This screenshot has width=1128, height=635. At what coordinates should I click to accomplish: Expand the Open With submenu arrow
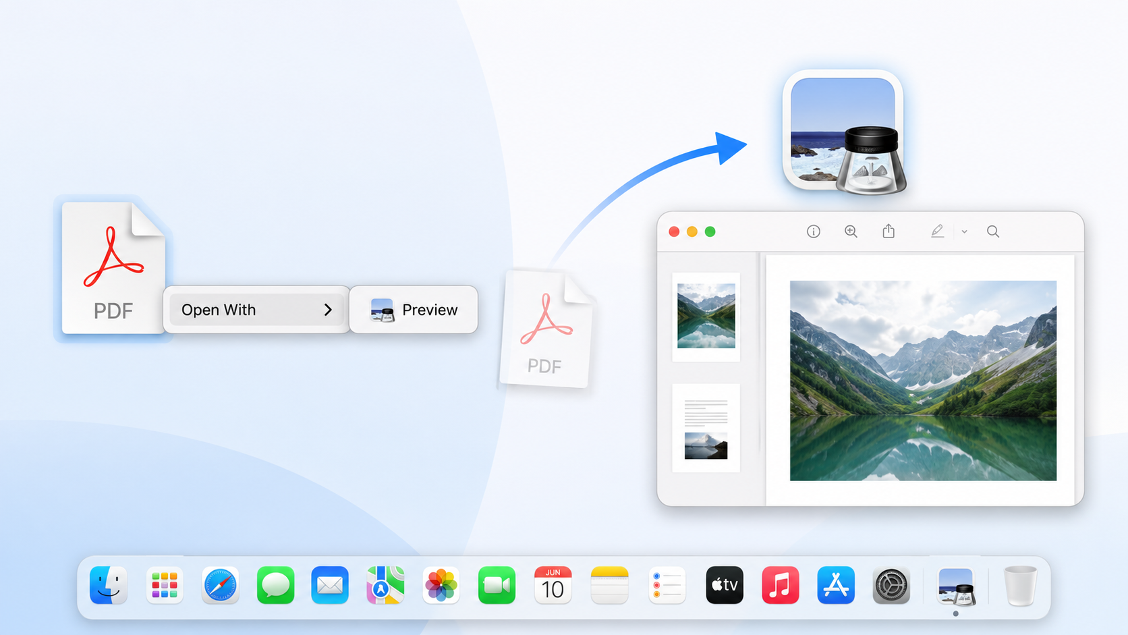(x=328, y=310)
